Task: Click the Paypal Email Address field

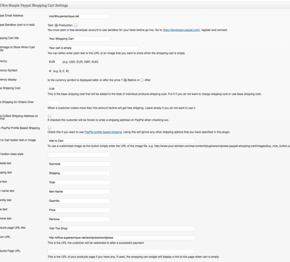Action: (x=79, y=16)
